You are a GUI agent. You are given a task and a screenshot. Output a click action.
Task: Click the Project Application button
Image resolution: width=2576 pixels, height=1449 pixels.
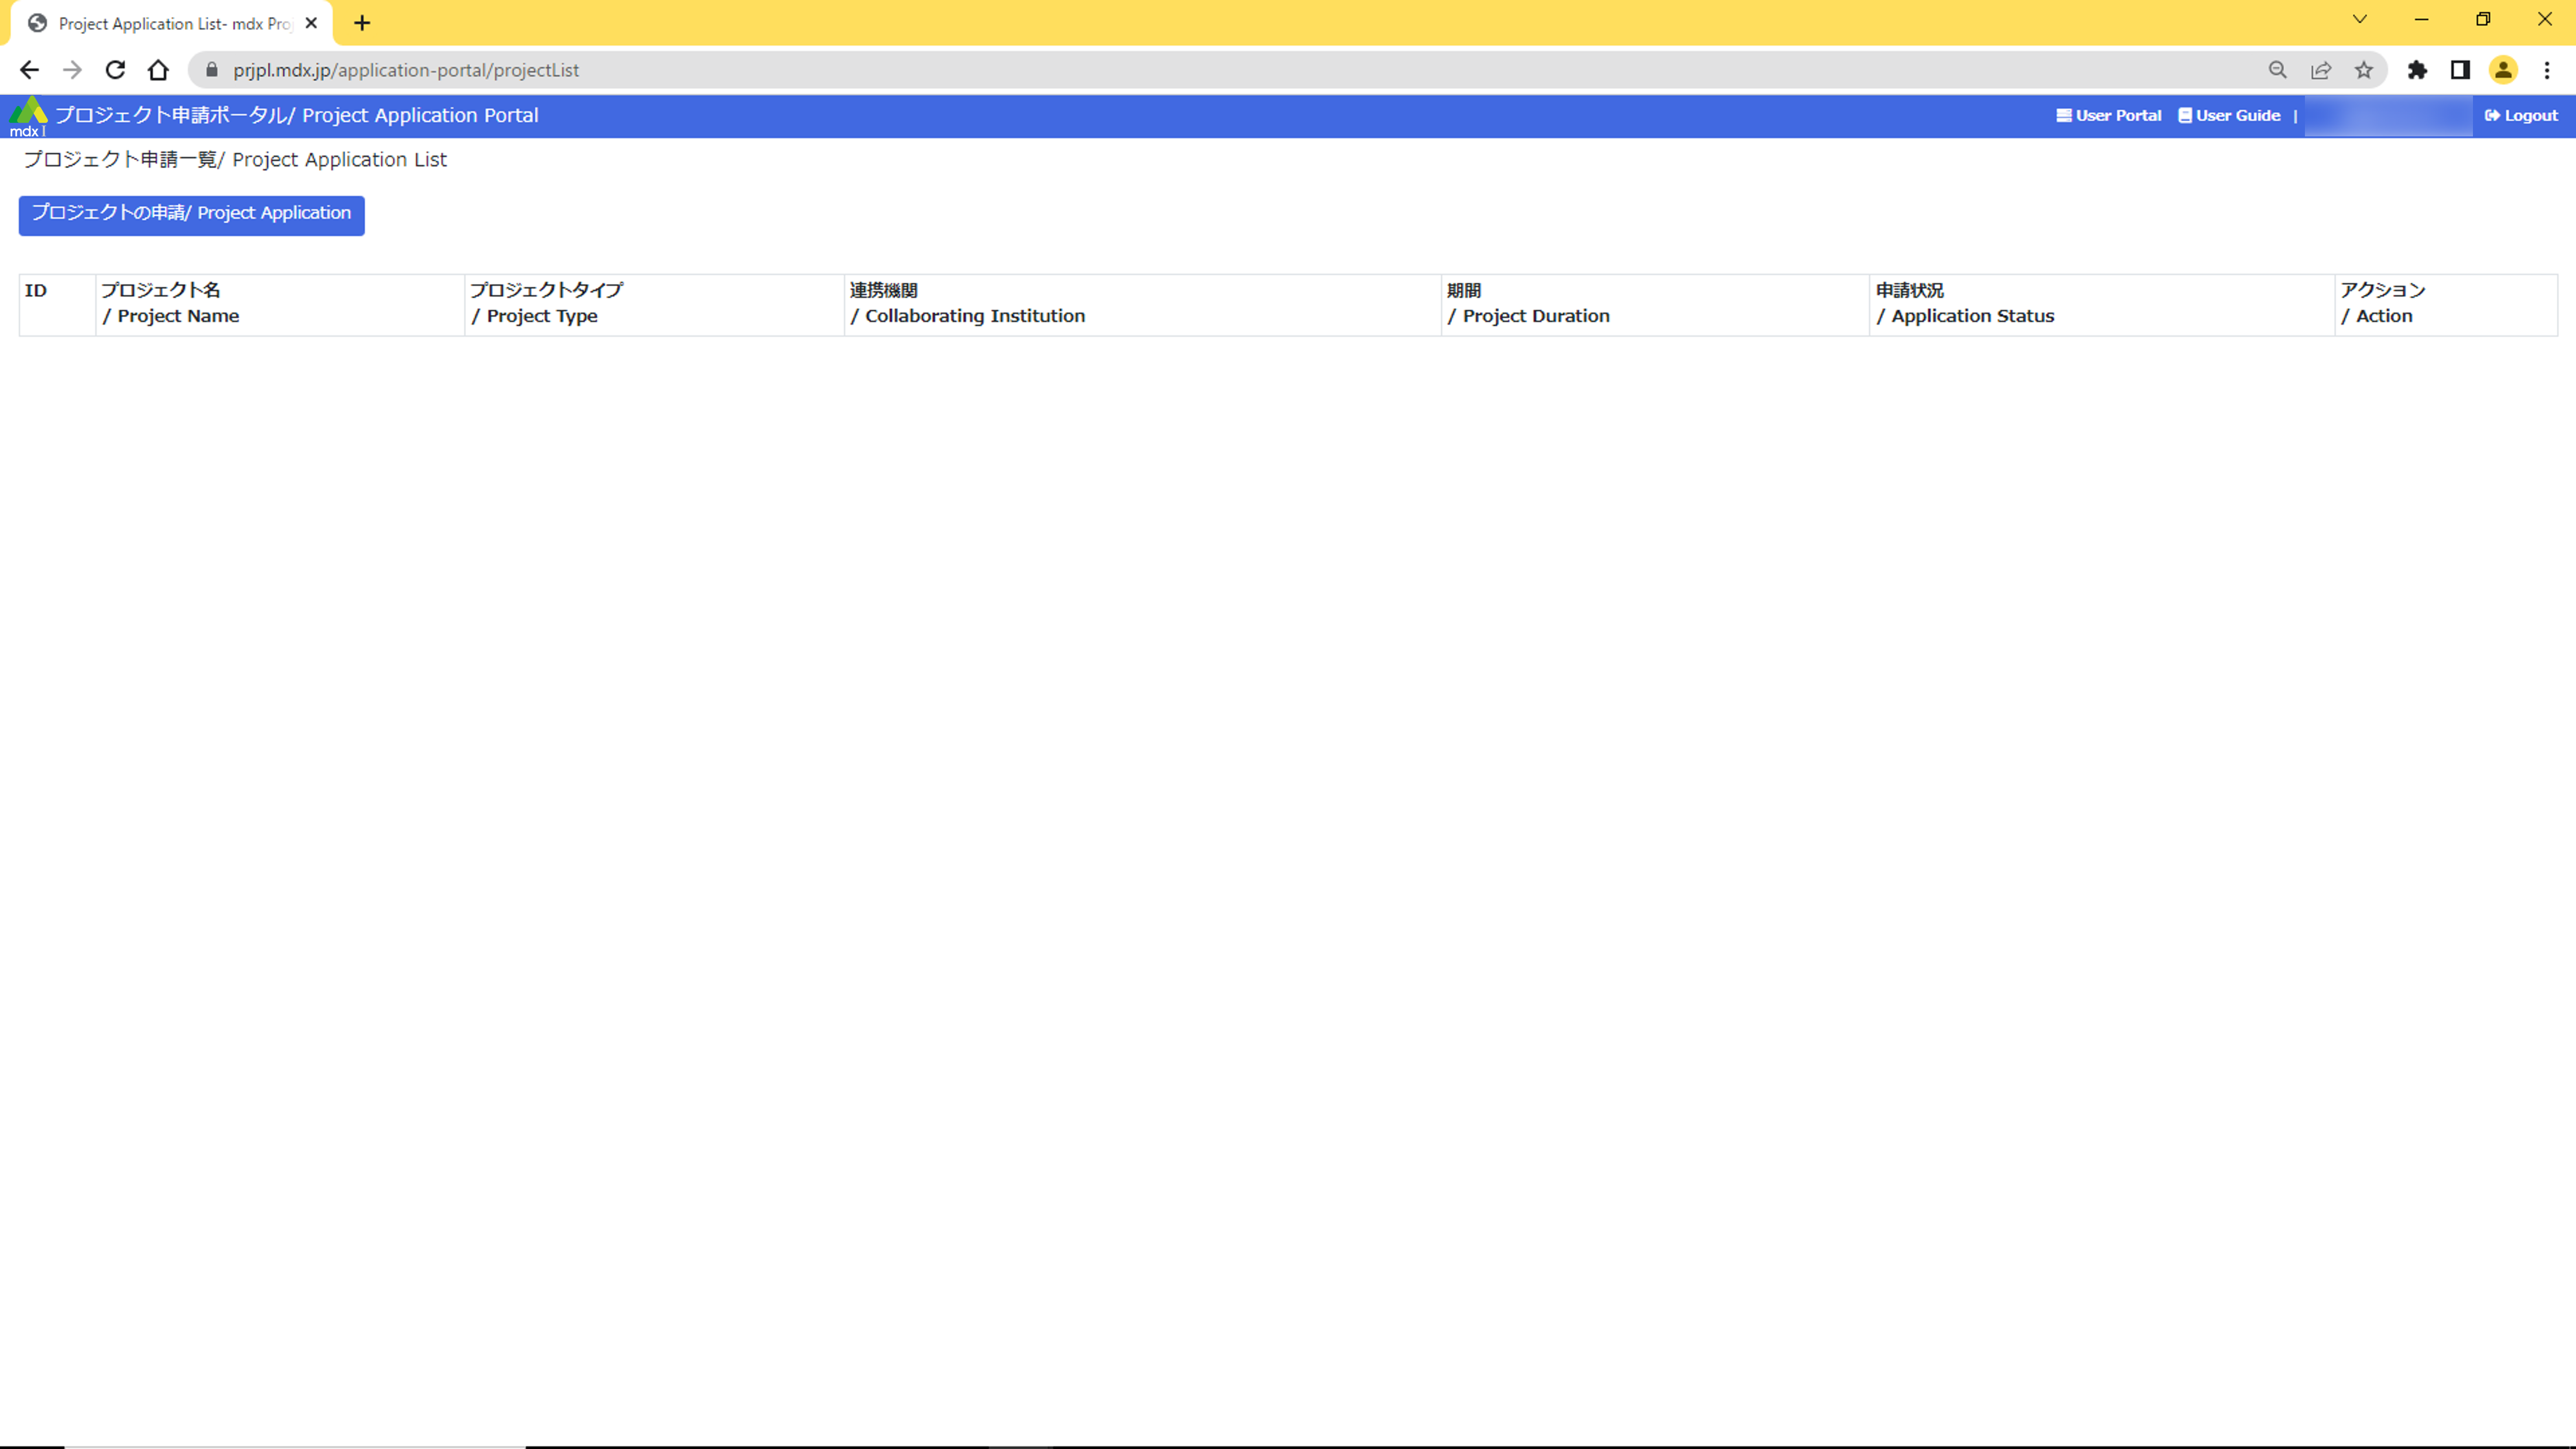[x=191, y=214]
